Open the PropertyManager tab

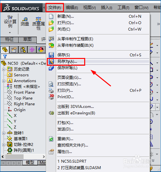coord(14,50)
